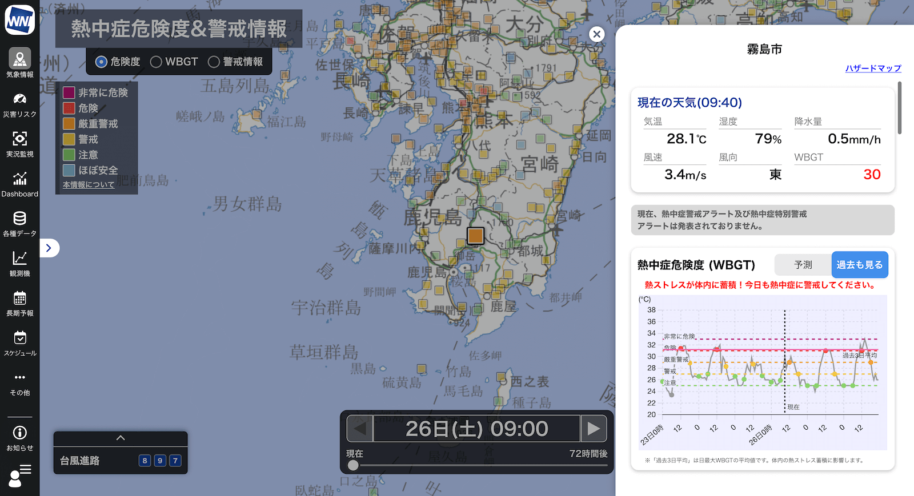914x496 pixels.
Task: Open the ハザードマップ link
Action: (x=873, y=68)
